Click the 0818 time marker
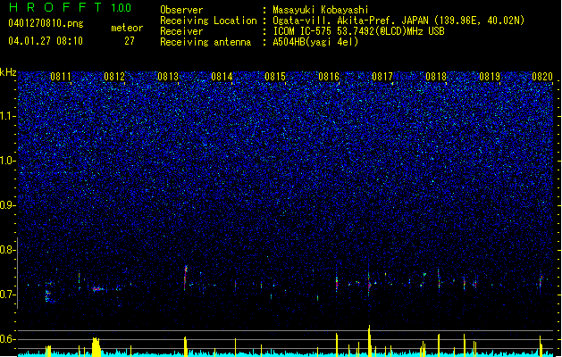 436,77
